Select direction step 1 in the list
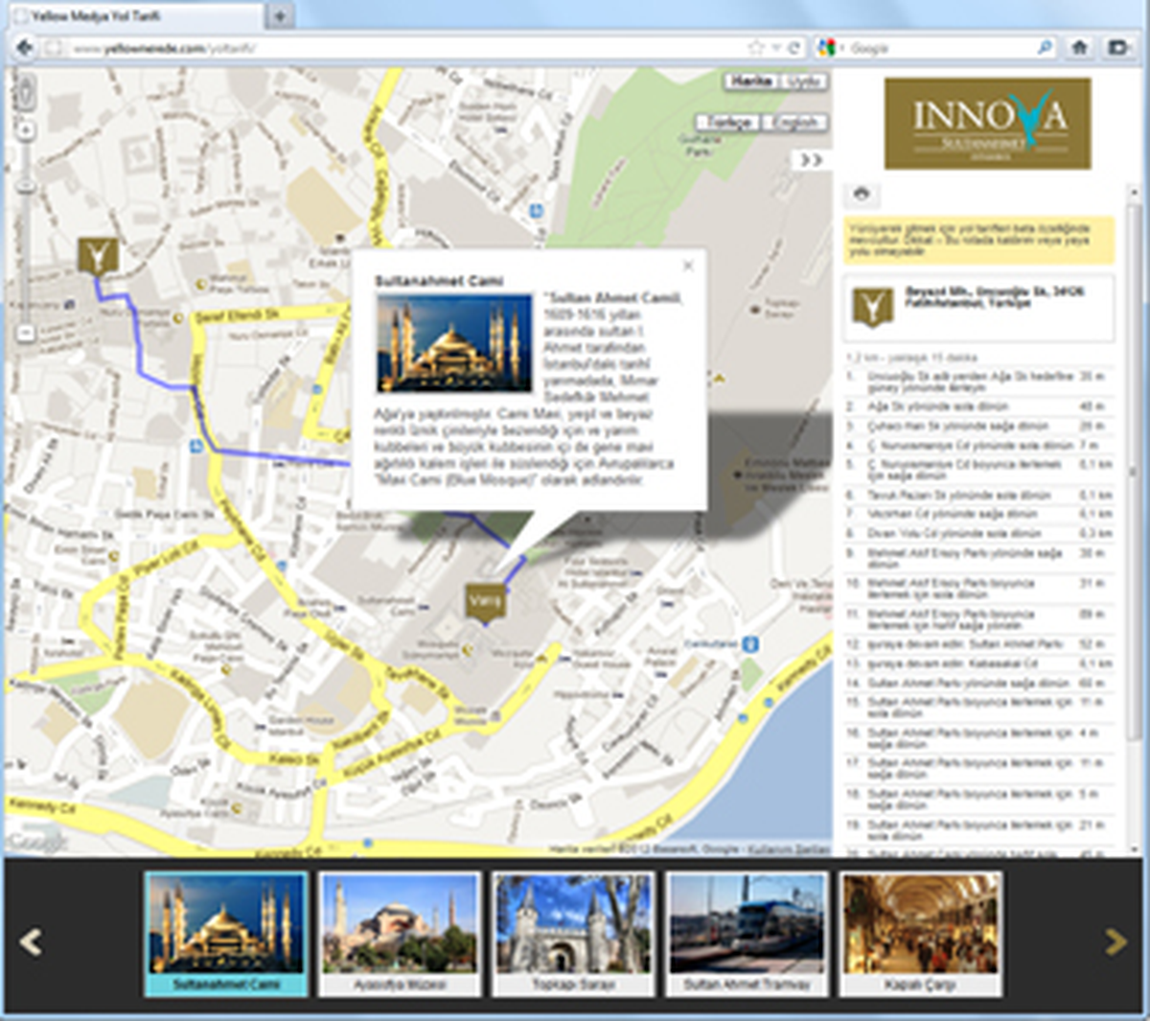 pyautogui.click(x=978, y=382)
